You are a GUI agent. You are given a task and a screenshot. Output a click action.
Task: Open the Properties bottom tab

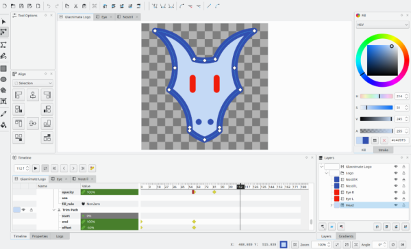(40, 236)
